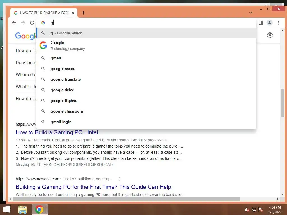Select Google Technology company suggestion
The height and width of the screenshot is (215, 287).
point(146,46)
